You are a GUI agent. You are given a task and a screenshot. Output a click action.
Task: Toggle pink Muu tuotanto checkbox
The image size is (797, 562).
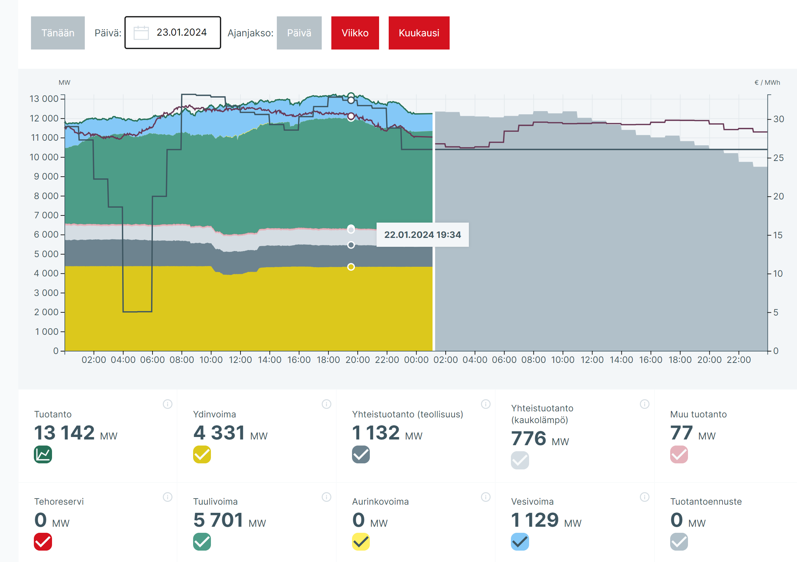tap(679, 454)
